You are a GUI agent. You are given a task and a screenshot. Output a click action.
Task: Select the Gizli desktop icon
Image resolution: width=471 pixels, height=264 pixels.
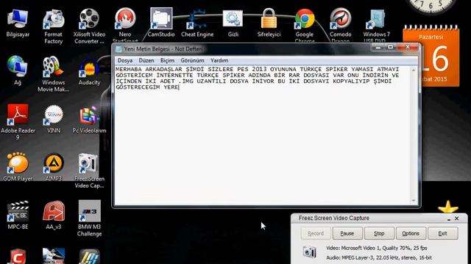(233, 19)
